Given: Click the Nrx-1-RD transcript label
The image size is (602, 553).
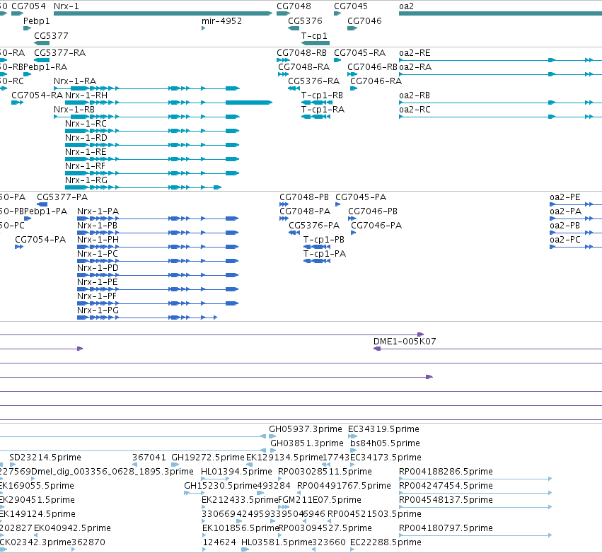Looking at the screenshot, I should 86,138.
